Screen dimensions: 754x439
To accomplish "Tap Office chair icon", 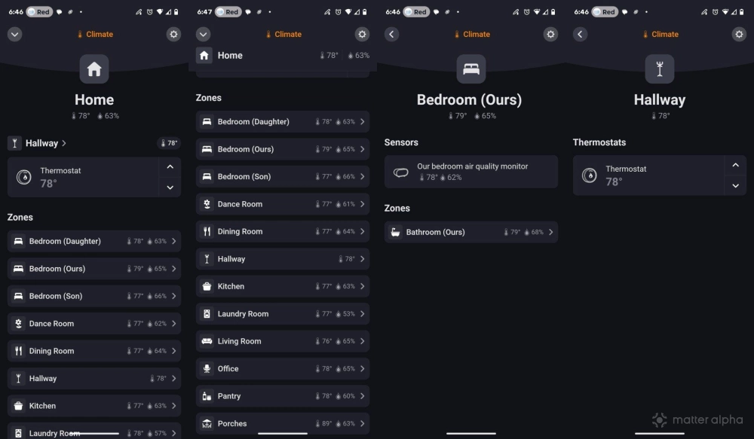I will (x=207, y=368).
